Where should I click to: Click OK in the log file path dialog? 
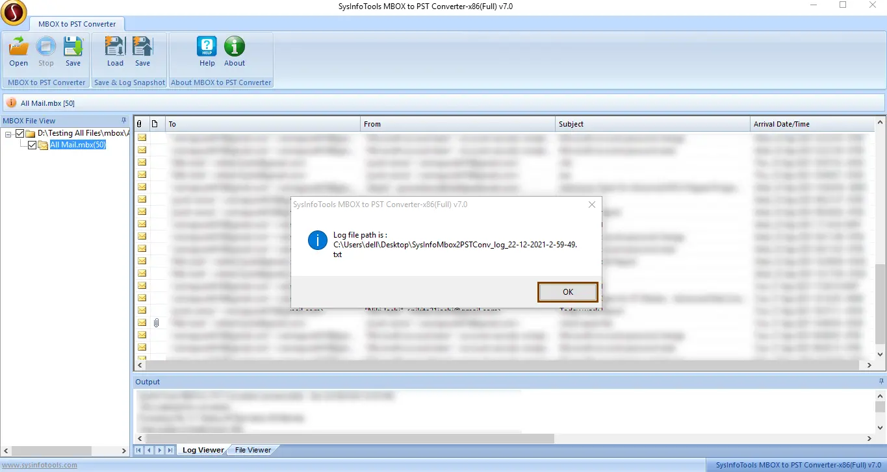point(568,292)
